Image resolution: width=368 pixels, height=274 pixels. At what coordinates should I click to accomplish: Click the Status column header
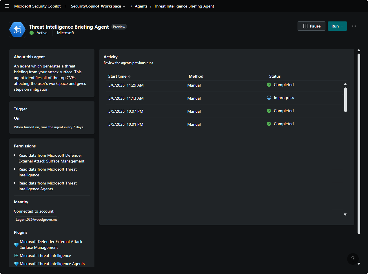click(x=275, y=76)
